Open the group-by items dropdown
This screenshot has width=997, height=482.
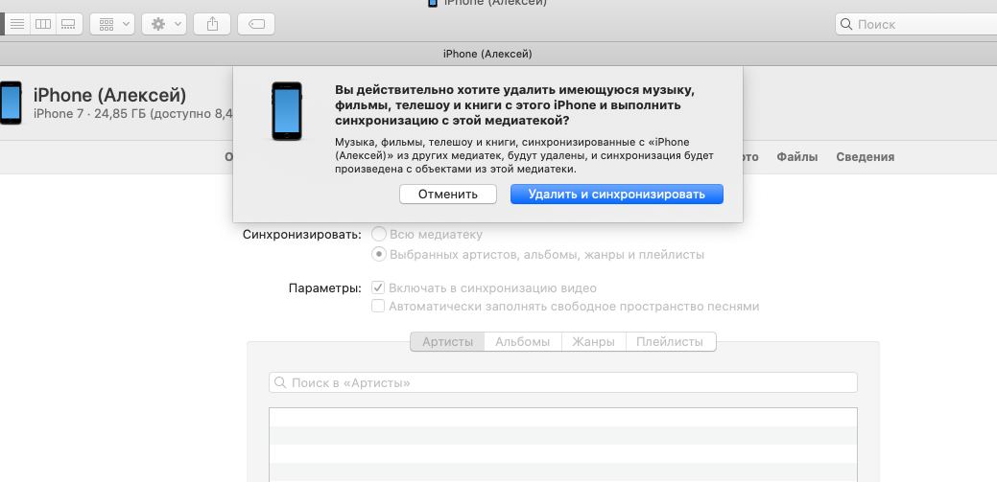click(x=112, y=24)
